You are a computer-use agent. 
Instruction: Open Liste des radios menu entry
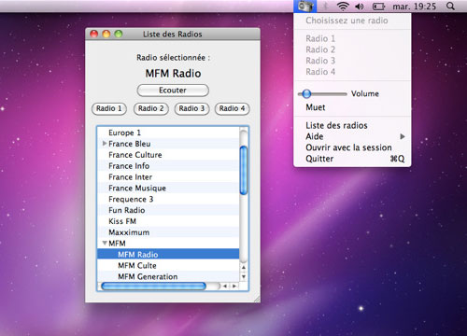coord(352,125)
